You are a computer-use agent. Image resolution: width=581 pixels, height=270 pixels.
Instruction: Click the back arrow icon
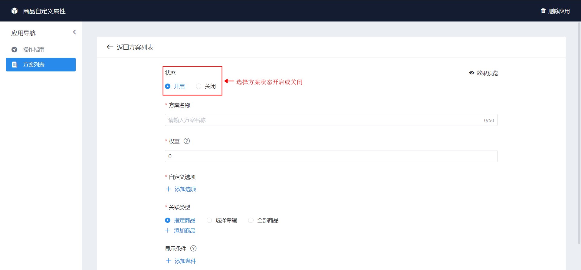point(110,47)
